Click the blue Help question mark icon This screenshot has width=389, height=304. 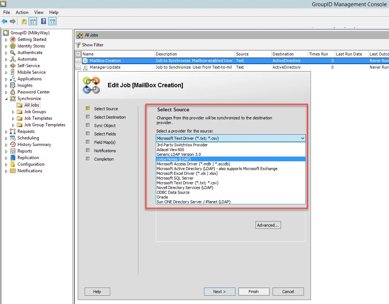pyautogui.click(x=43, y=22)
